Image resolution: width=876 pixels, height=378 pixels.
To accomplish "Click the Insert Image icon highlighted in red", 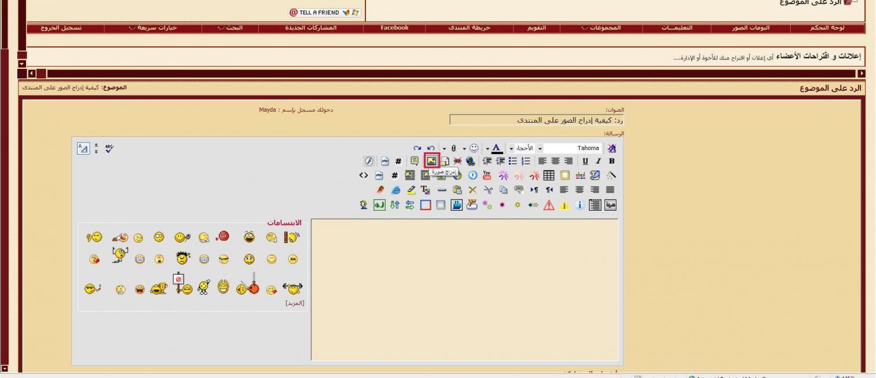I will [x=431, y=162].
